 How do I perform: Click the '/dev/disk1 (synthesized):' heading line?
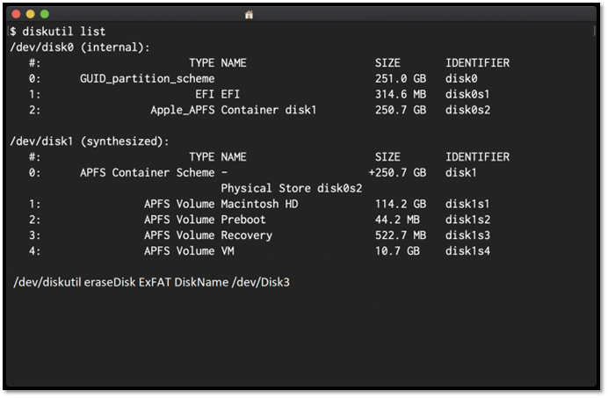tap(90, 141)
